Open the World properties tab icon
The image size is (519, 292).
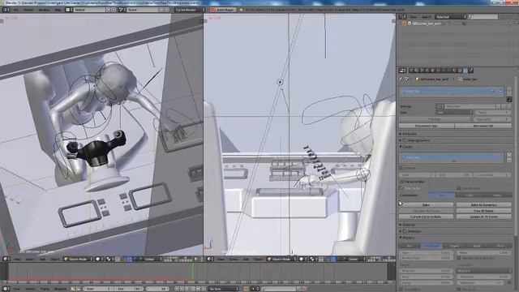(x=427, y=71)
